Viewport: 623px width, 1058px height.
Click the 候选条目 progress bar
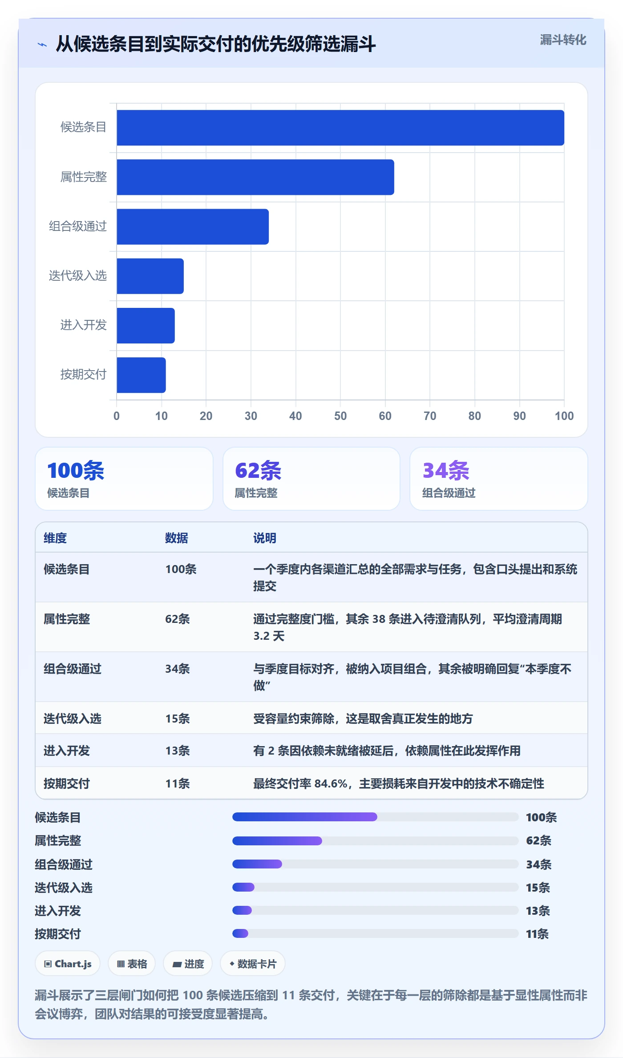point(375,817)
